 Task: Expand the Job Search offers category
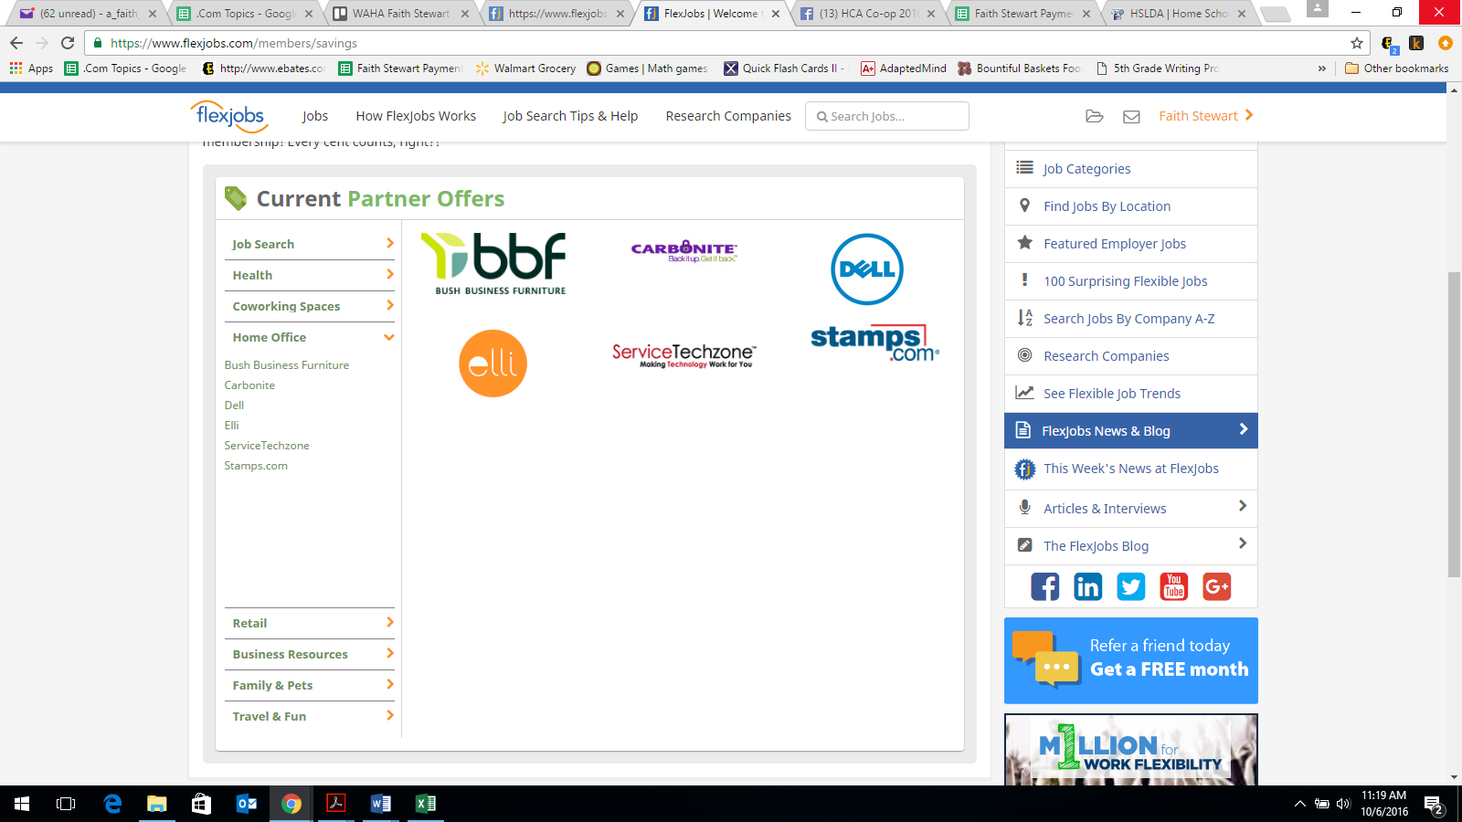tap(310, 244)
